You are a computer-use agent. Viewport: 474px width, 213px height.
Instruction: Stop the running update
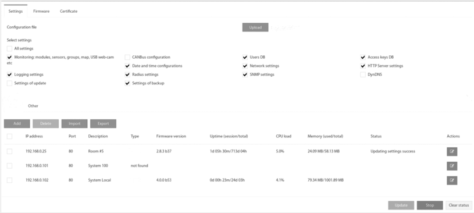(430, 205)
